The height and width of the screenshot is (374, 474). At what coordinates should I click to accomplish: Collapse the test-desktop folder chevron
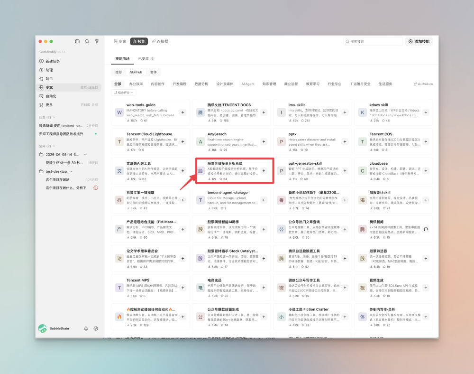[72, 171]
